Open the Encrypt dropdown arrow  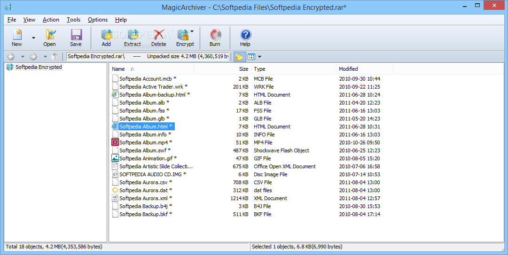(192, 32)
